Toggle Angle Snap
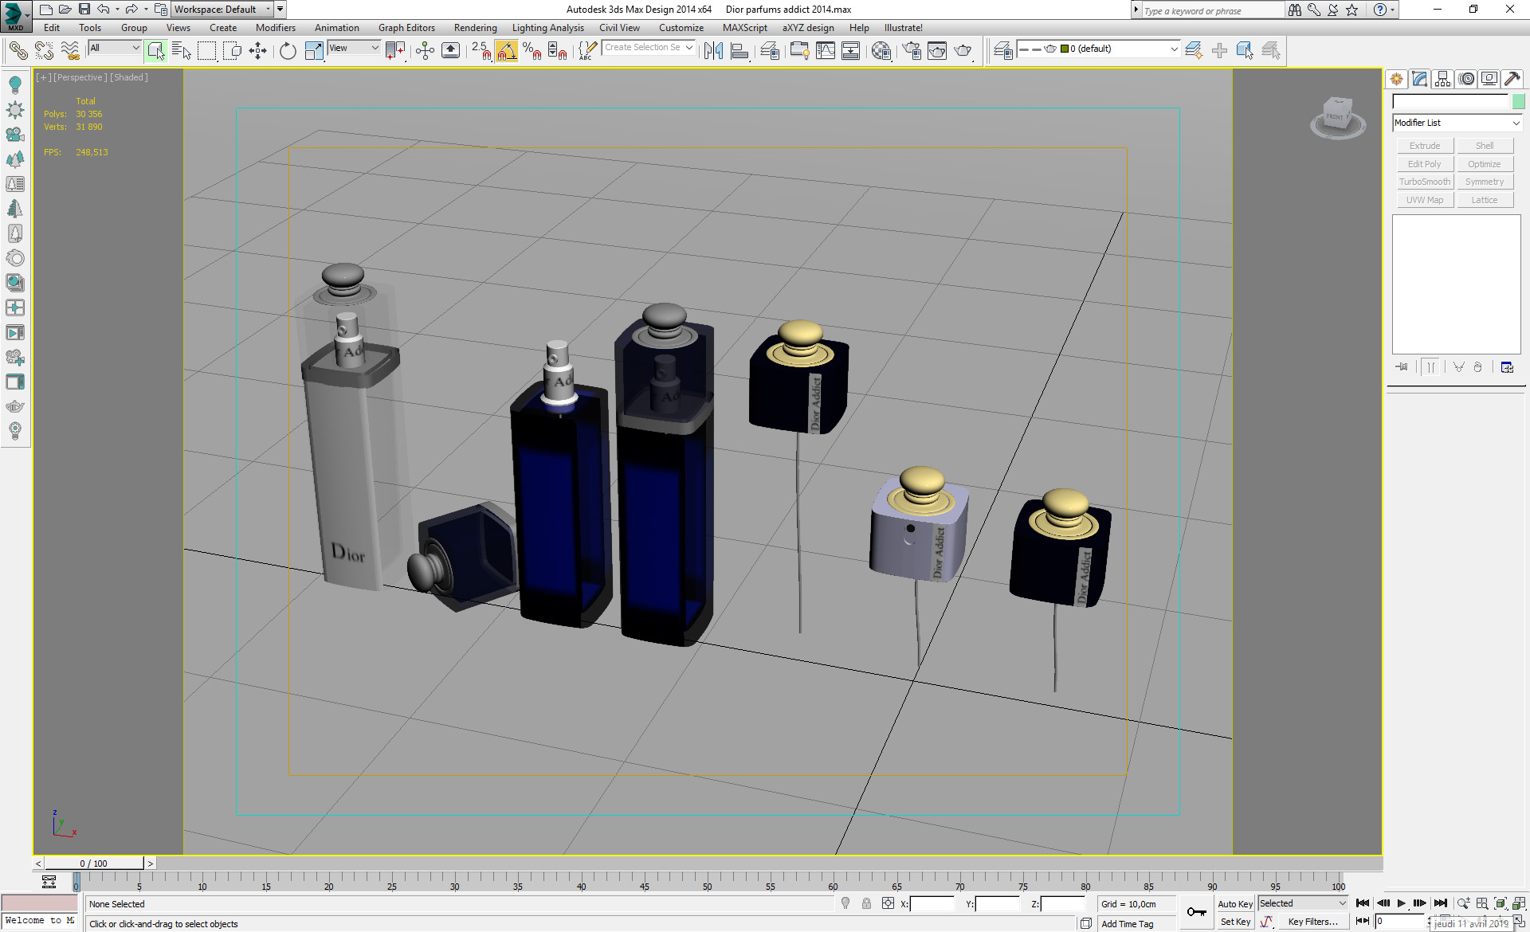1530x932 pixels. pos(507,51)
